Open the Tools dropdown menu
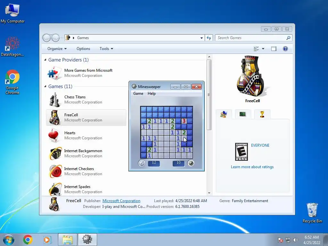 click(x=106, y=49)
